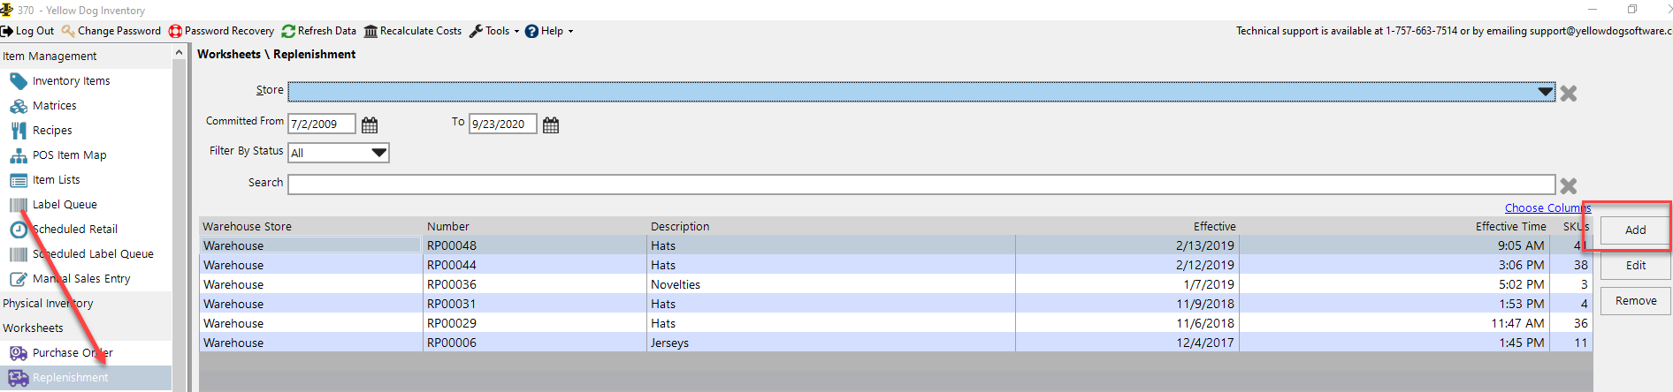Open the To date calendar picker
Screen dimensions: 1673x392
(x=551, y=124)
